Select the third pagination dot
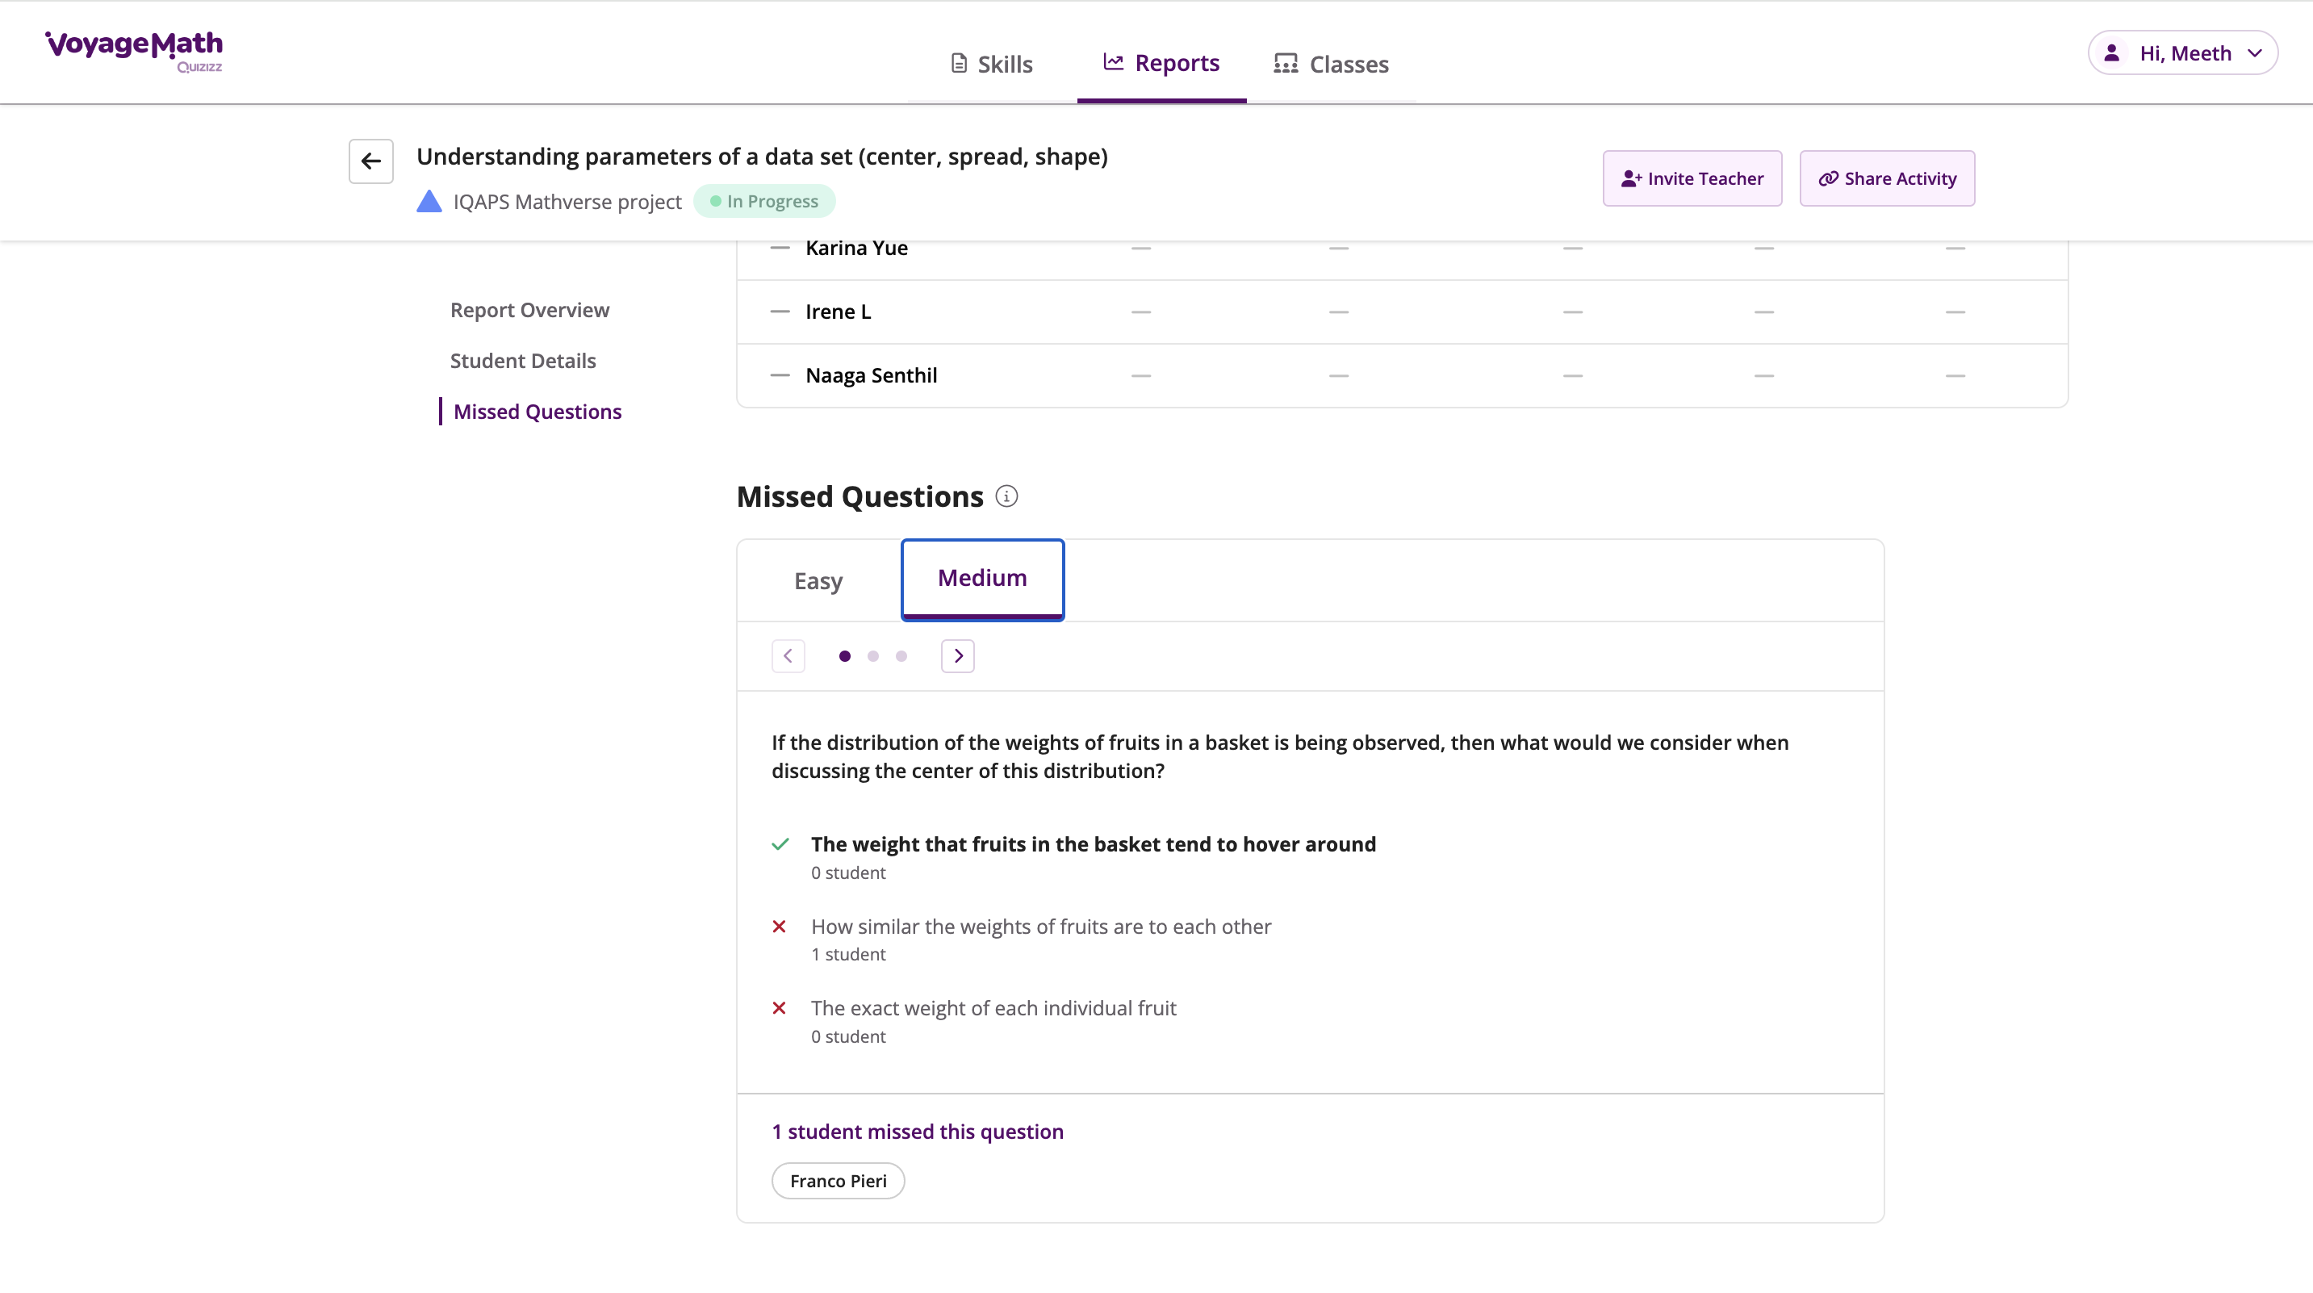 tap(901, 656)
